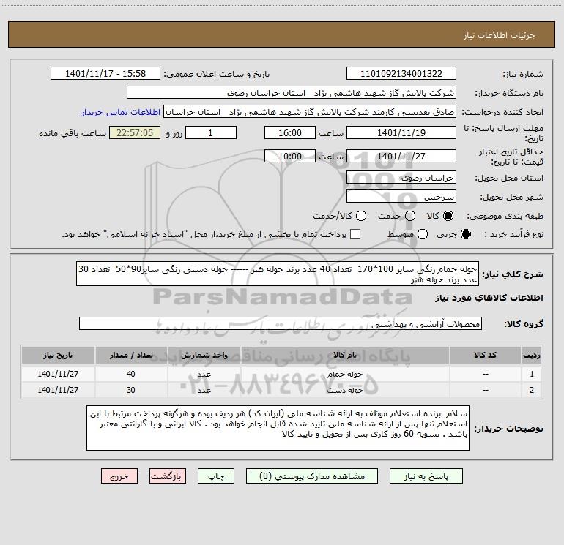564x545 pixels.
Task: Click the date 1401/11/27 in حوله حمام row
Action: pyautogui.click(x=58, y=374)
